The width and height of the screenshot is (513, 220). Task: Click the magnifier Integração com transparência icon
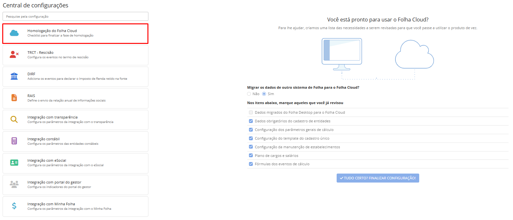(x=14, y=119)
